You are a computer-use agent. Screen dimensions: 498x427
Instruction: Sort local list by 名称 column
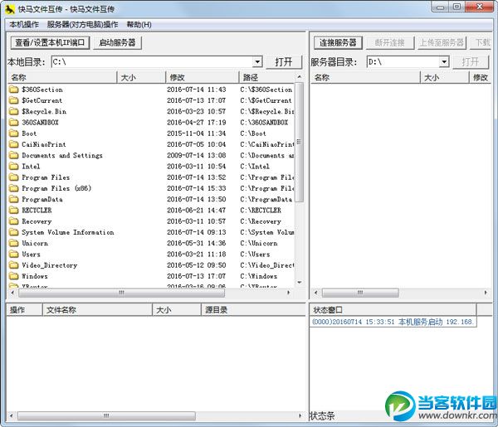point(62,77)
